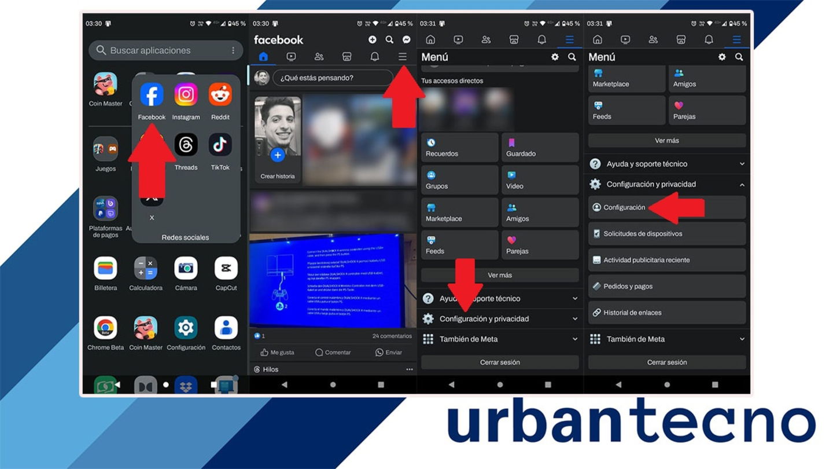
Task: Open marketplace tab in Facebook feed screen
Action: [347, 57]
